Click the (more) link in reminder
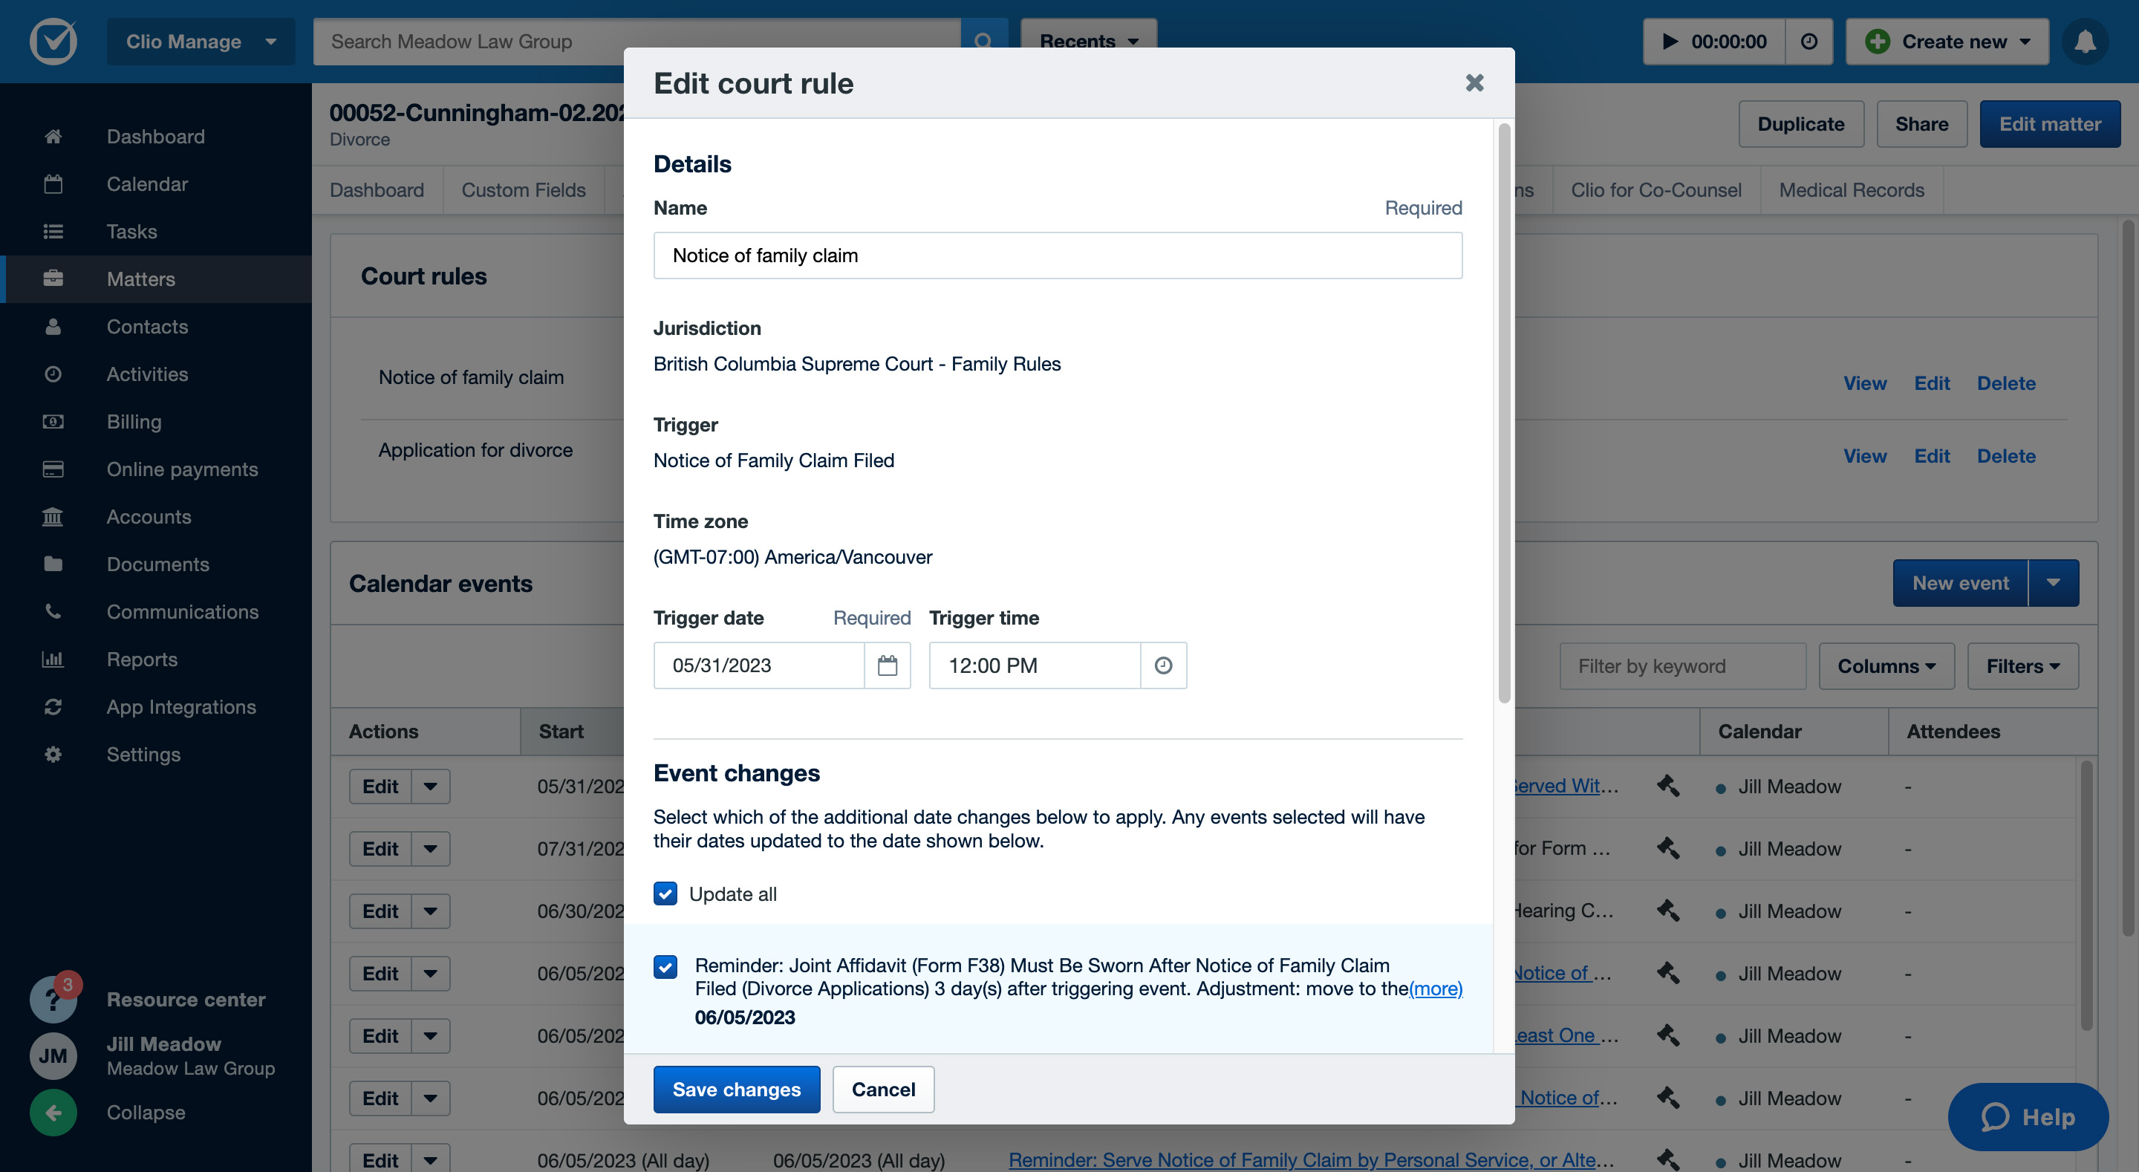The width and height of the screenshot is (2139, 1172). (x=1435, y=989)
